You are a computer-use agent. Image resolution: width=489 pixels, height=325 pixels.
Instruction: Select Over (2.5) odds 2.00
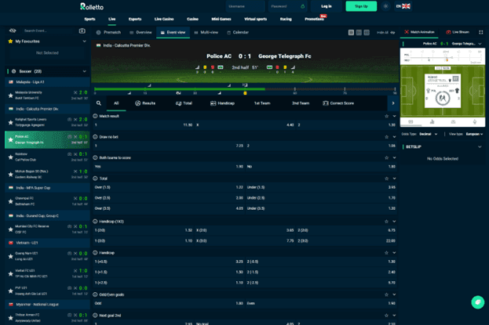169,198
